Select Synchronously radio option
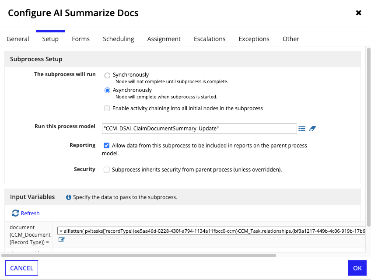 point(108,75)
